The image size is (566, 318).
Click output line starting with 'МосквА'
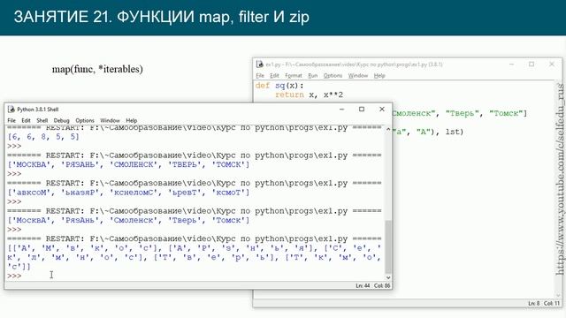128,220
